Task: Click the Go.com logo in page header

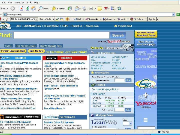Action: point(5,25)
